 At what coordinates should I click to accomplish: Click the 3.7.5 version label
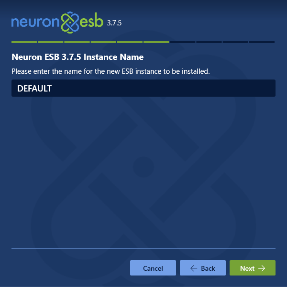(x=114, y=23)
